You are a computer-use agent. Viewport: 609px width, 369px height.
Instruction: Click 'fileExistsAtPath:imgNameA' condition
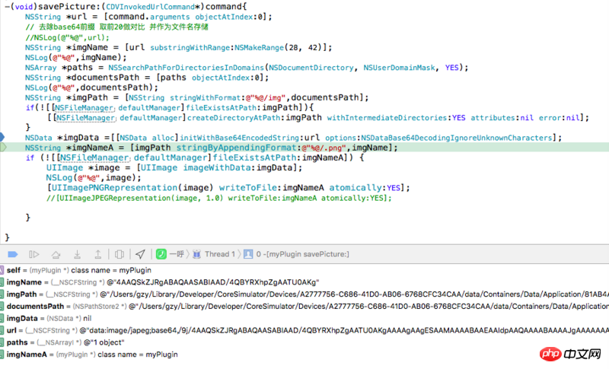pyautogui.click(x=278, y=157)
